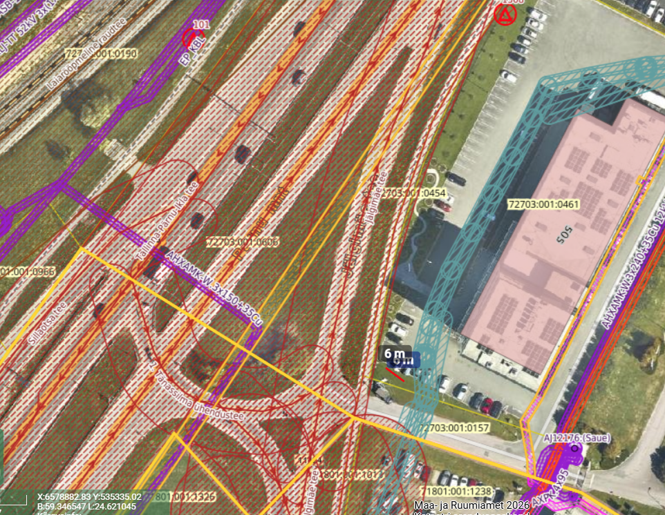The height and width of the screenshot is (515, 665).
Task: Click the B/L latitude-longitude readout
Action: coord(86,506)
